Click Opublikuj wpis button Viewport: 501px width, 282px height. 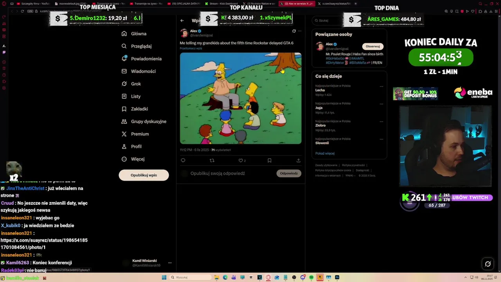[x=144, y=175]
